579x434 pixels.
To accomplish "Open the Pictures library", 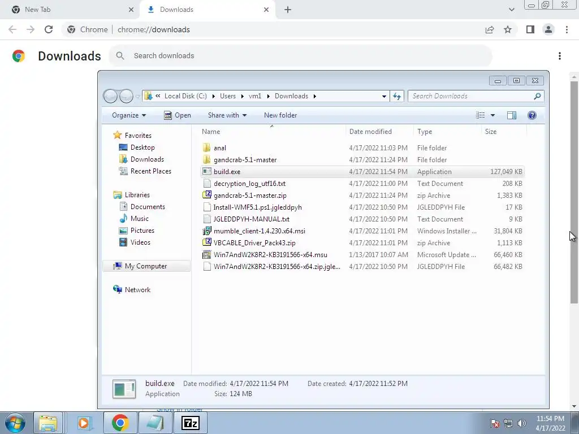I will (x=137, y=231).
